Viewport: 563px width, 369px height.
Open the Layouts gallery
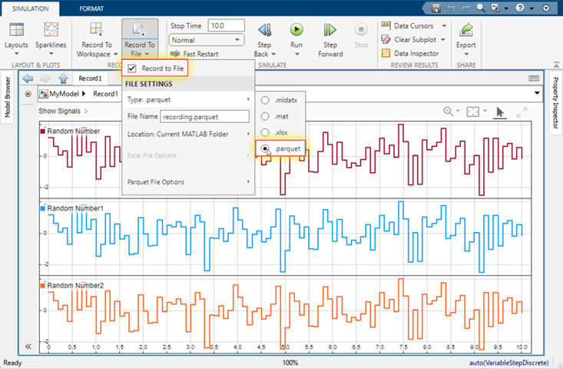point(16,31)
